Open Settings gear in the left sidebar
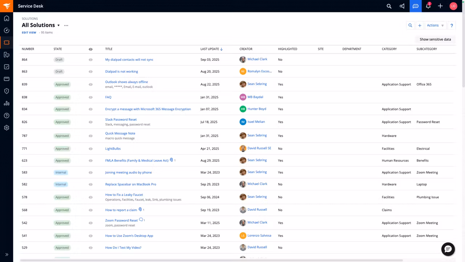The width and height of the screenshot is (465, 262). (x=6, y=128)
